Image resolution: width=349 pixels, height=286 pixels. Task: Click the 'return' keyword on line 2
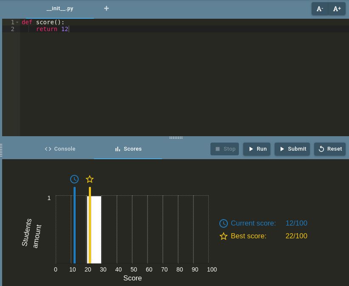[x=47, y=29]
